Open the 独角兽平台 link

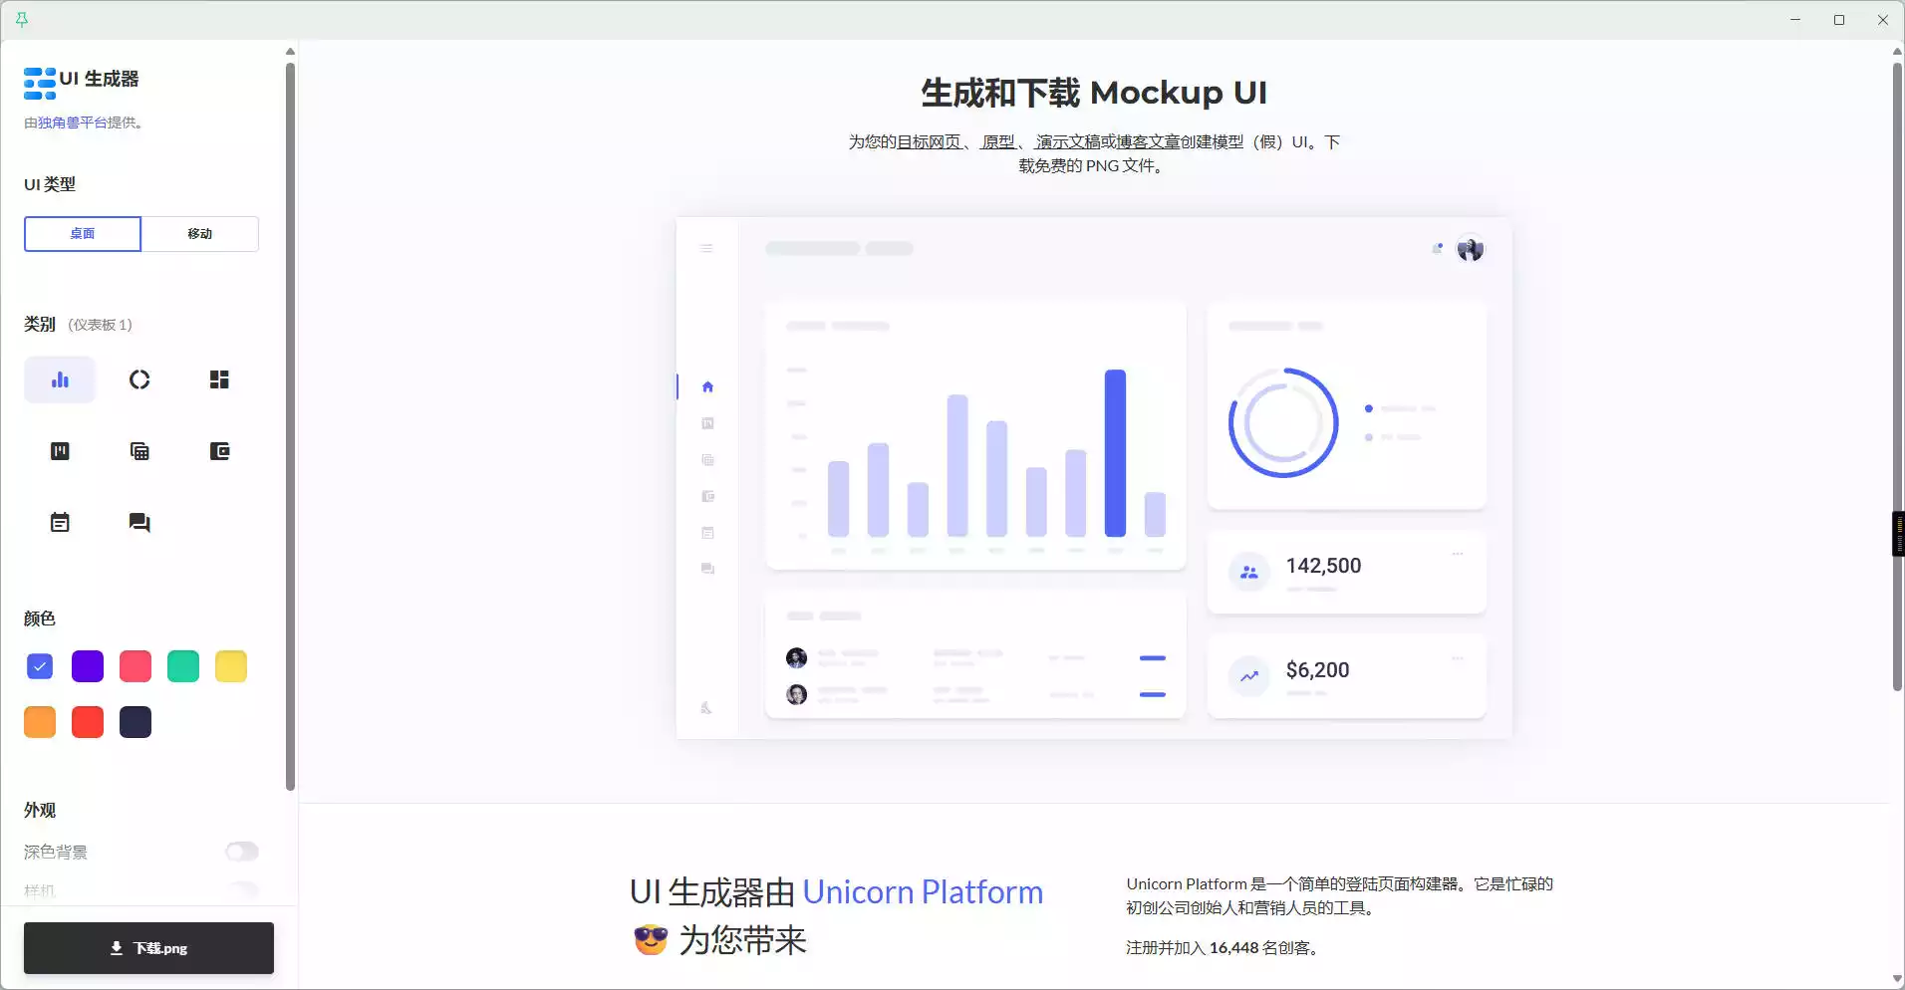tap(72, 123)
